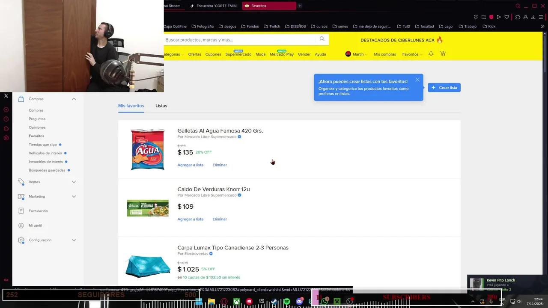Show hidden system tray icons chevron
This screenshot has width=548, height=308.
473,301
